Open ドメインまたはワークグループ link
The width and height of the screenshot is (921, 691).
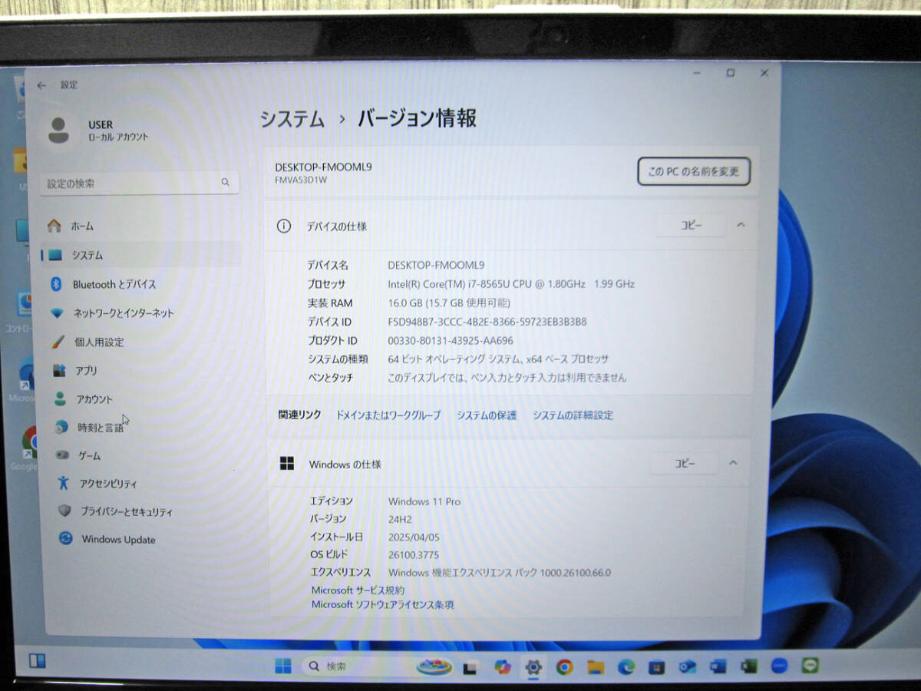click(x=388, y=415)
